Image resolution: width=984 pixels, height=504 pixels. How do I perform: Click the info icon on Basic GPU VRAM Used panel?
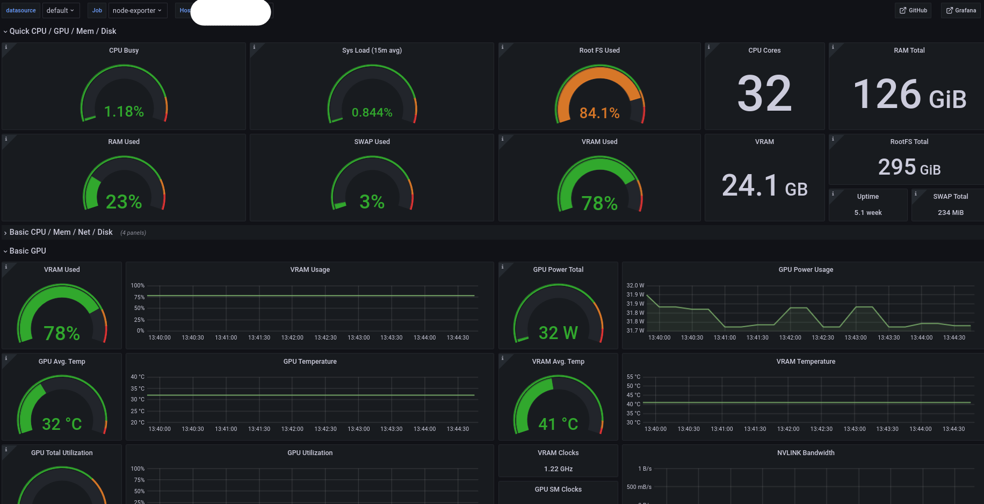click(x=6, y=267)
